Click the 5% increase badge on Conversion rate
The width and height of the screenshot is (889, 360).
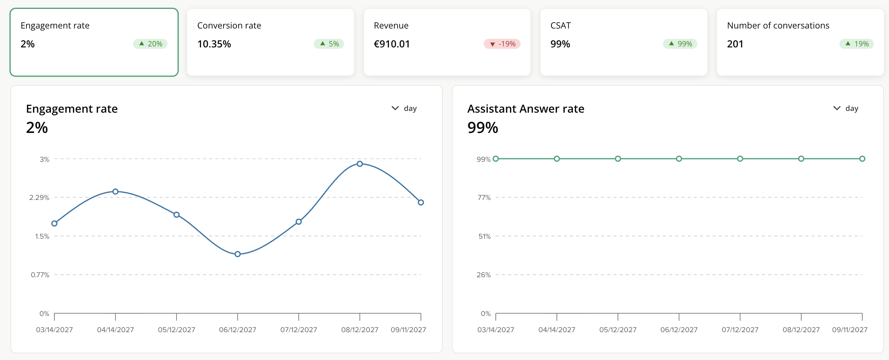click(x=329, y=44)
